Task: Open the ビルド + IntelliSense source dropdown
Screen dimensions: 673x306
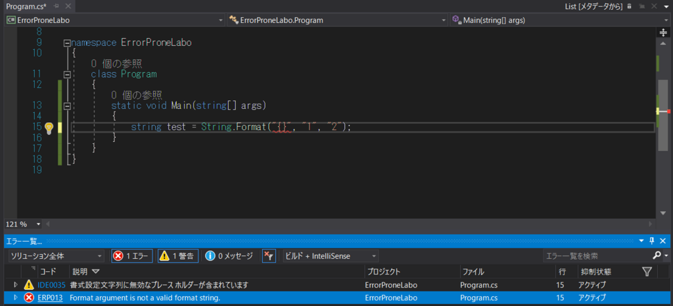Action: [x=330, y=256]
